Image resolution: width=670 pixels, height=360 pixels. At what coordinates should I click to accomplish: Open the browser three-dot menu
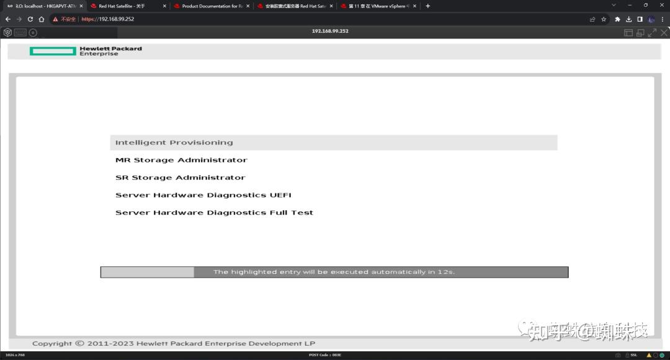coord(663,19)
